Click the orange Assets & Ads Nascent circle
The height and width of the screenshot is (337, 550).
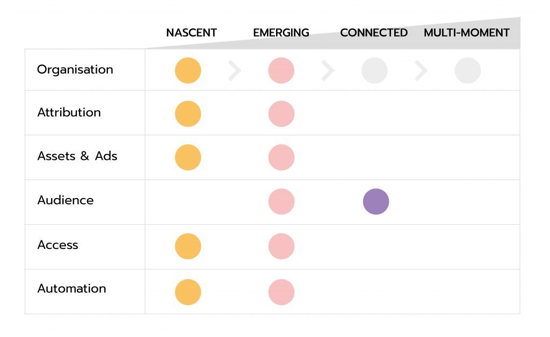(188, 157)
